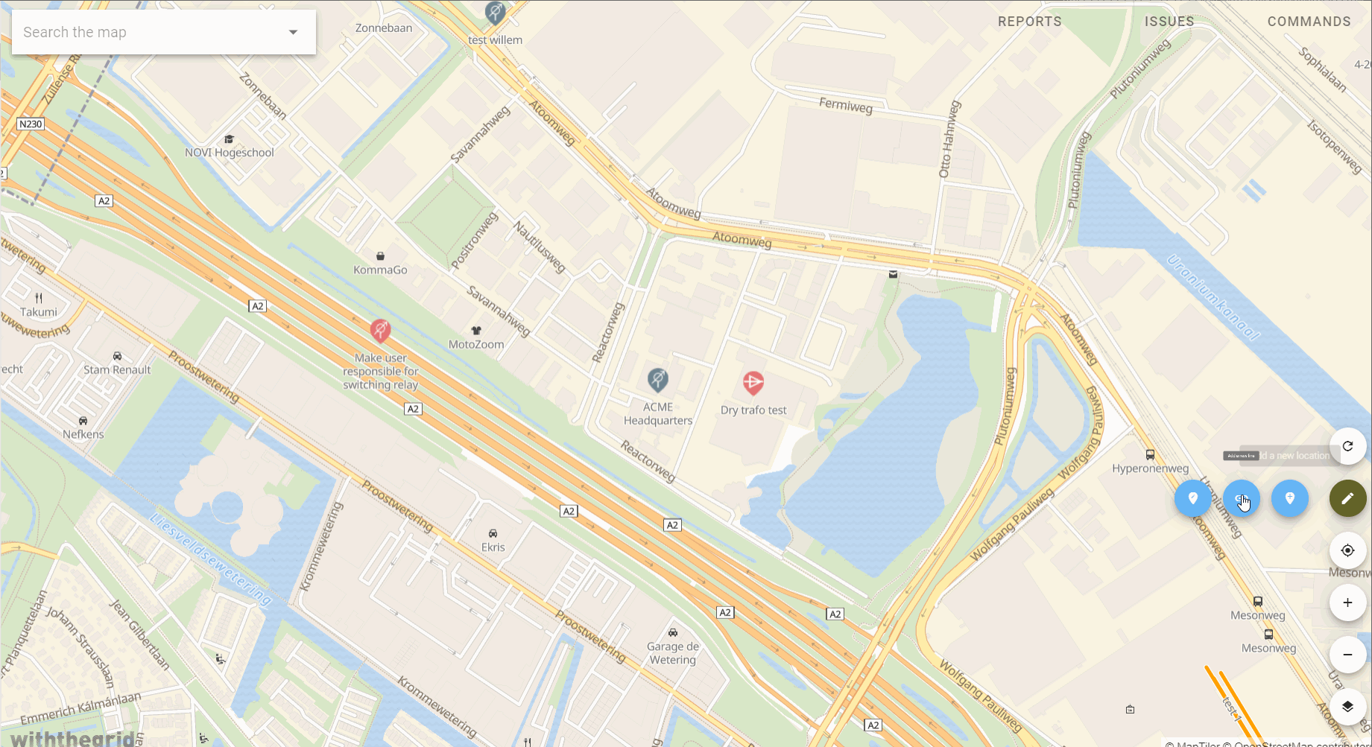This screenshot has width=1372, height=747.
Task: Expand the Search the map dropdown arrow
Action: 293,32
